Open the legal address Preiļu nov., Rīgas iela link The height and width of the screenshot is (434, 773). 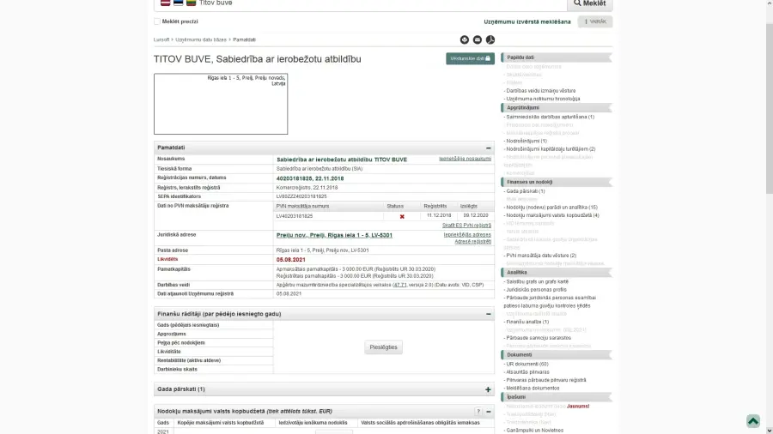pyautogui.click(x=334, y=236)
